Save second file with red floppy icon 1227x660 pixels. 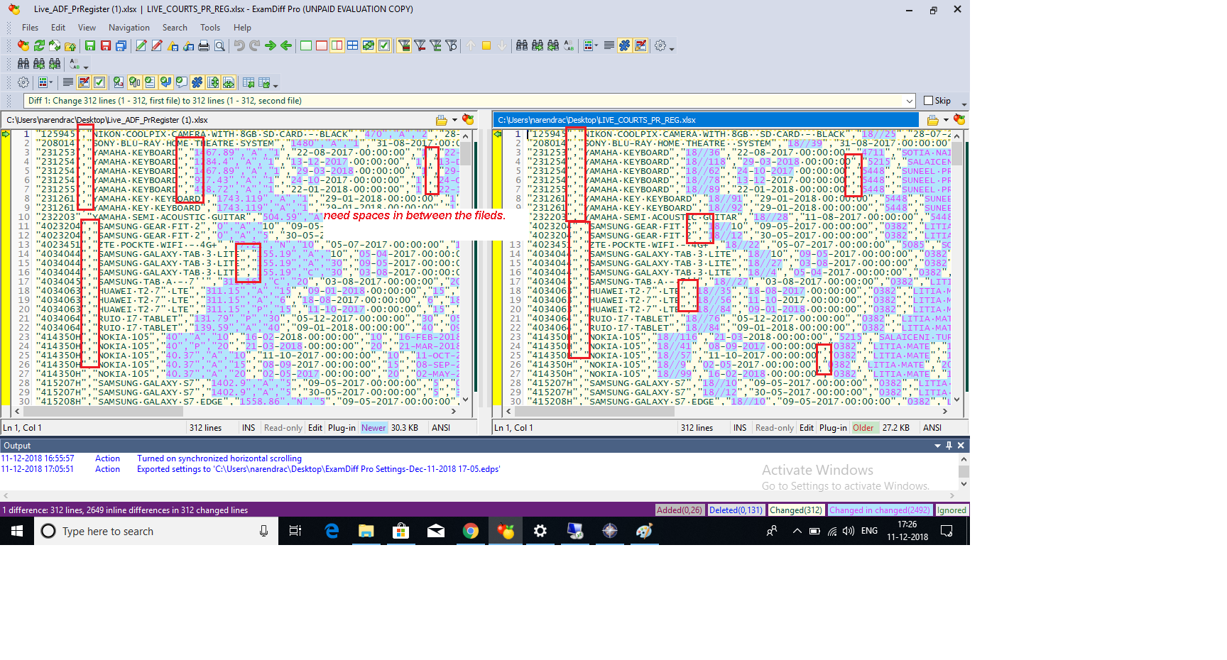[106, 45]
